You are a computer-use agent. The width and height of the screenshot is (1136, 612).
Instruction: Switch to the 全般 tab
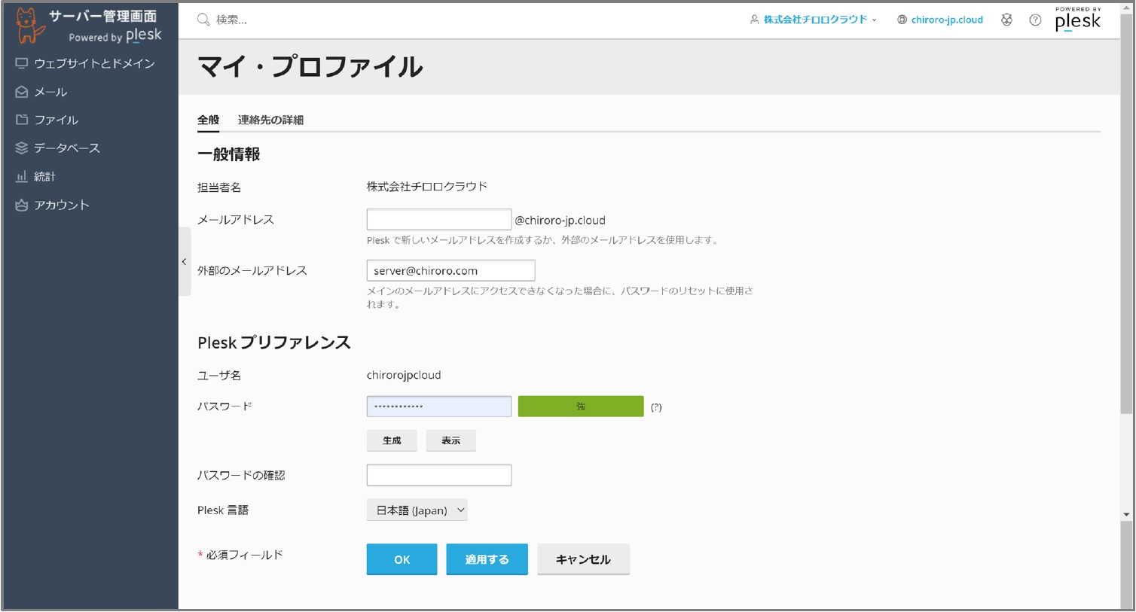pyautogui.click(x=208, y=120)
